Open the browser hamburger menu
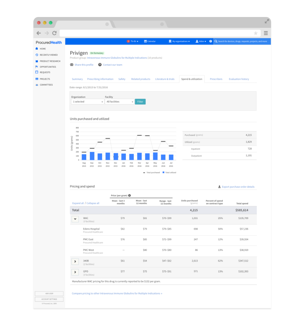 click(266, 33)
